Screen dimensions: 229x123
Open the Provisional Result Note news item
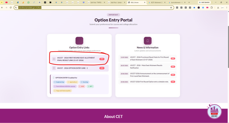coord(148,58)
